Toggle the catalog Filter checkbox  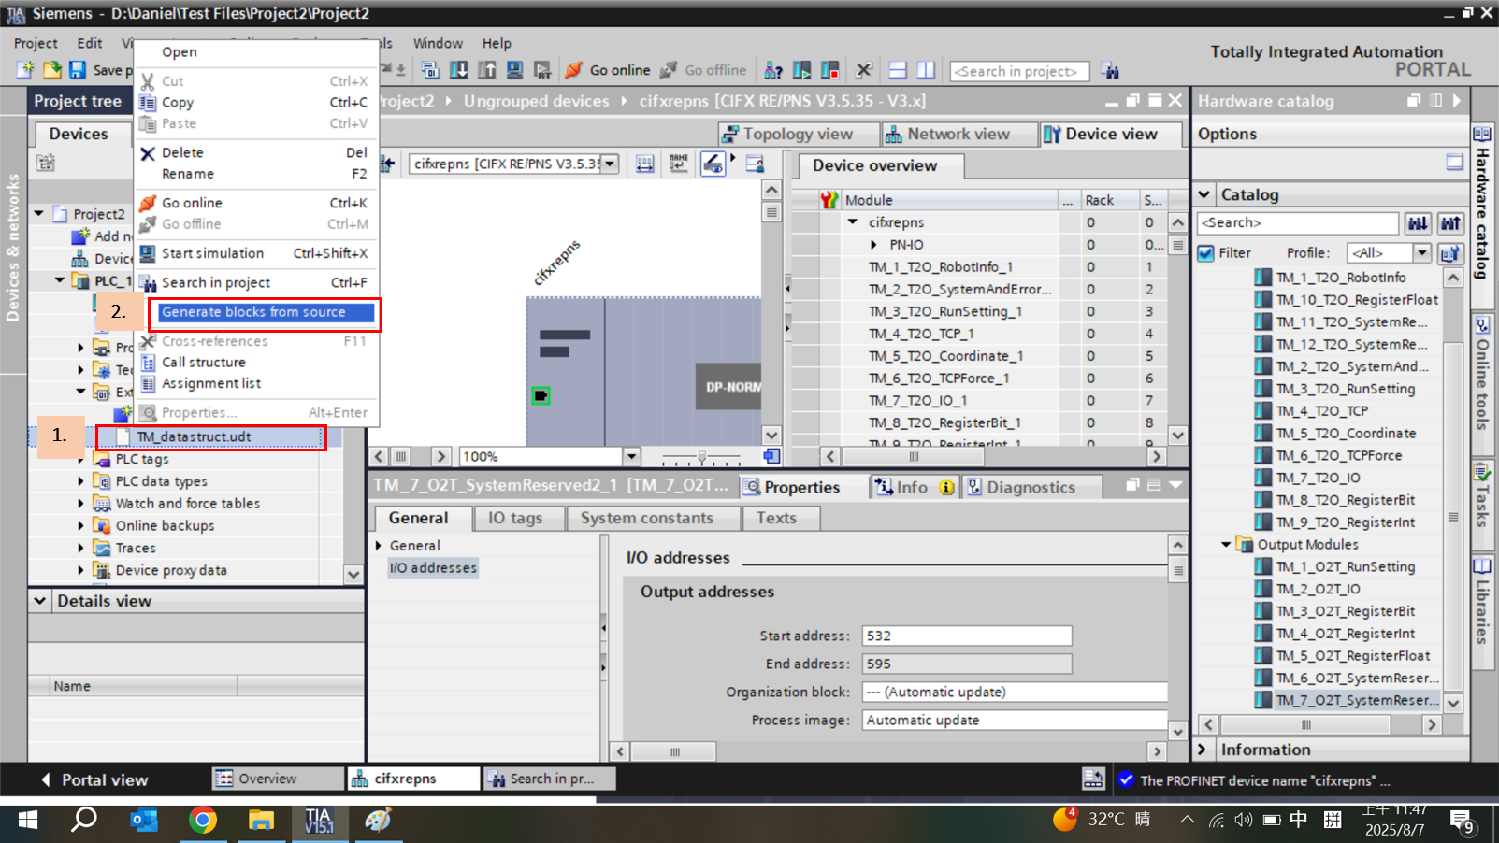coord(1206,253)
